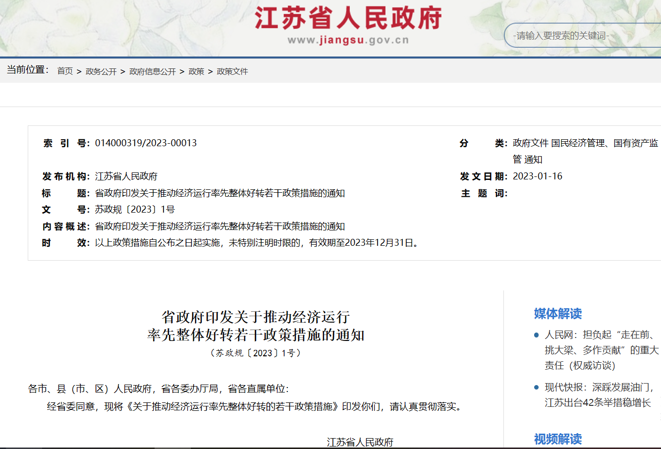
Task: Click the 媒体解读 section heading
Action: coord(557,314)
